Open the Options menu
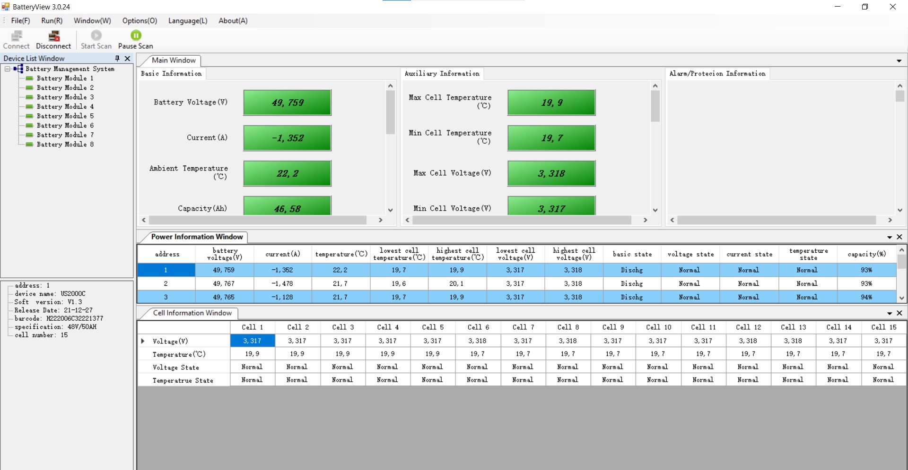Image resolution: width=908 pixels, height=470 pixels. [x=140, y=21]
